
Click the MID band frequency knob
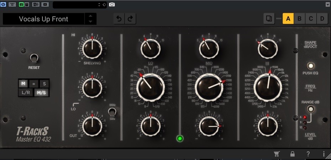pos(209,87)
